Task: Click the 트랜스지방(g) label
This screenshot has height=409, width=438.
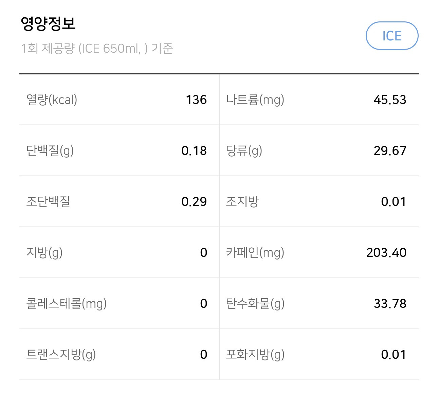Action: [x=61, y=355]
